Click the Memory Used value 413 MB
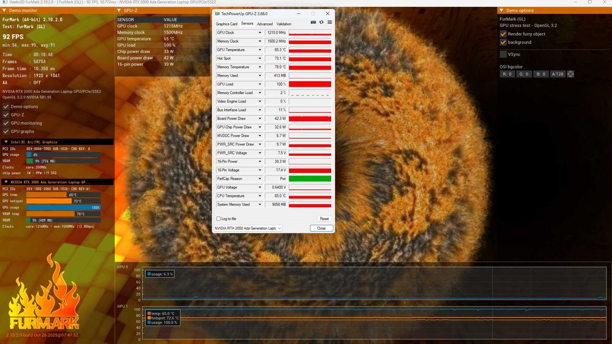Screen dimensions: 612x344 (276, 76)
